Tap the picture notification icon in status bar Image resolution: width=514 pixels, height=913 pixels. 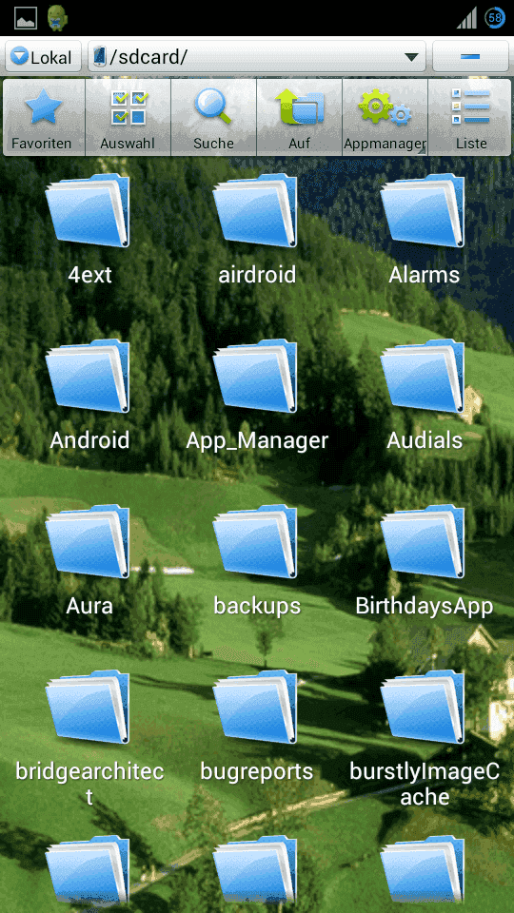[26, 18]
